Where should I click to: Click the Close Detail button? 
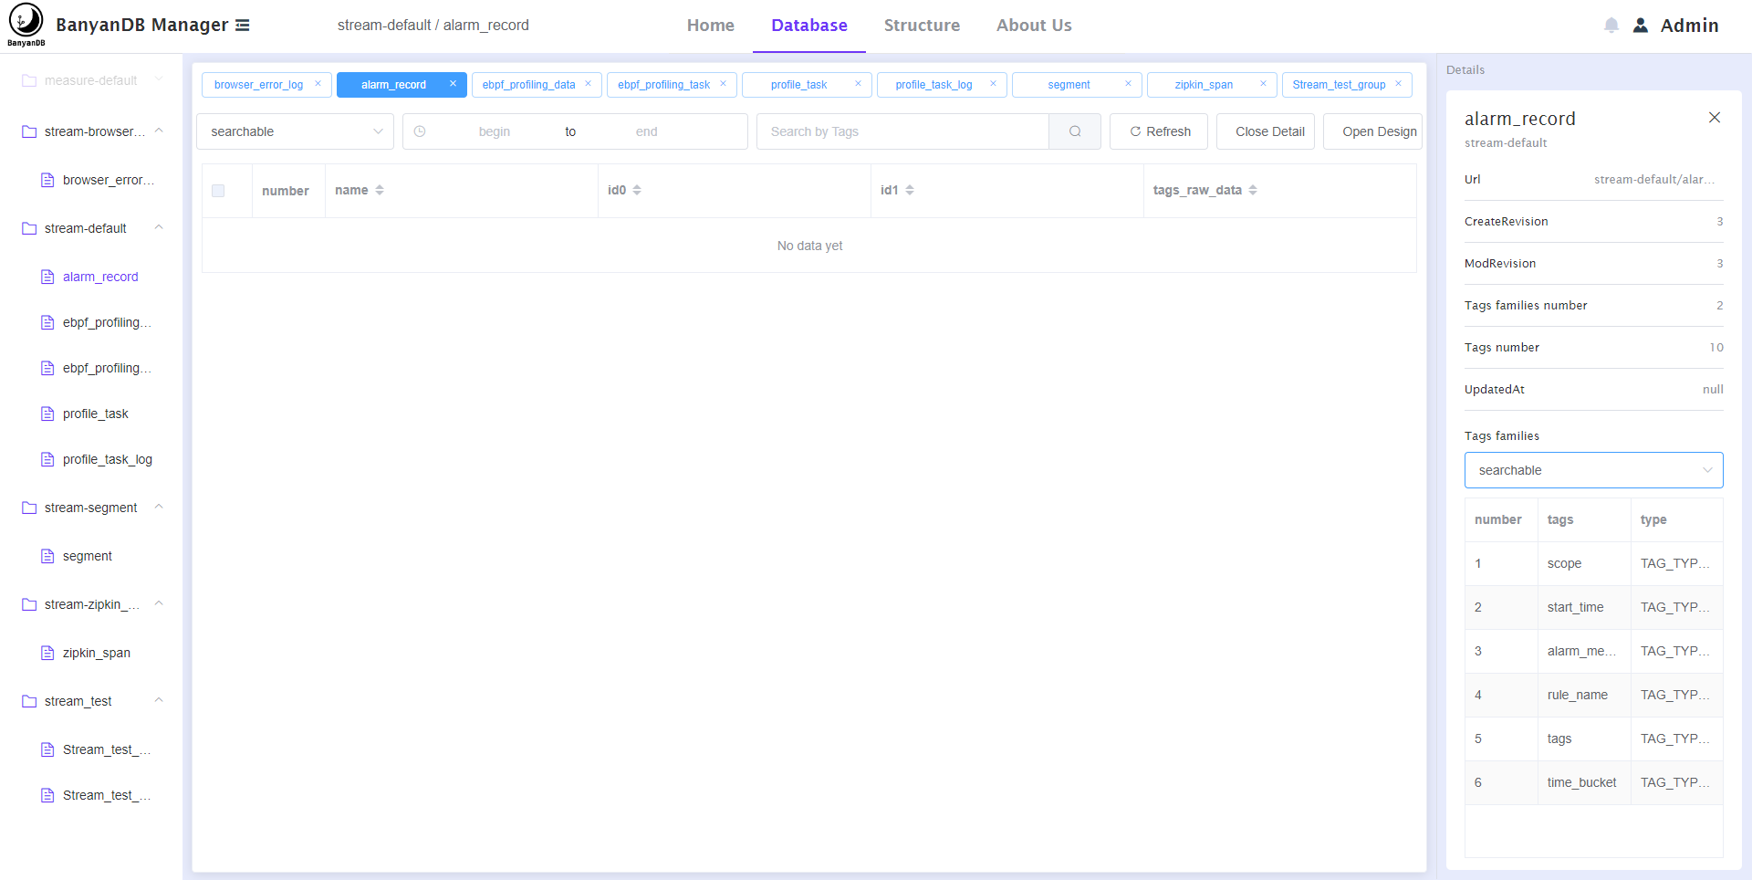click(1266, 131)
